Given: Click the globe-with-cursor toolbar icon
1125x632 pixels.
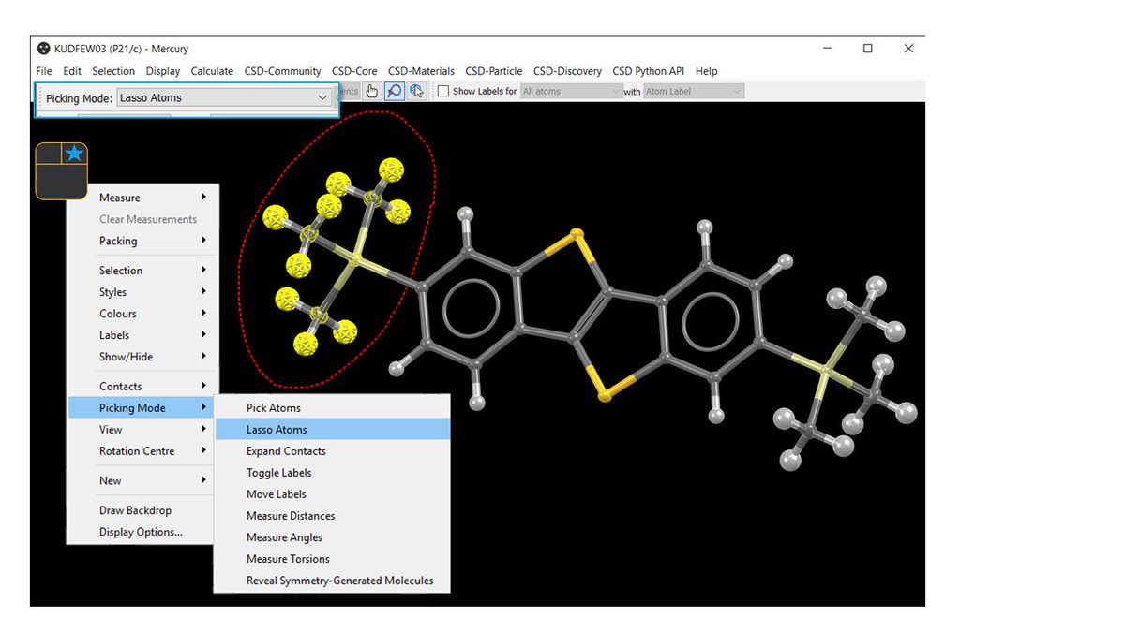Looking at the screenshot, I should [x=417, y=91].
